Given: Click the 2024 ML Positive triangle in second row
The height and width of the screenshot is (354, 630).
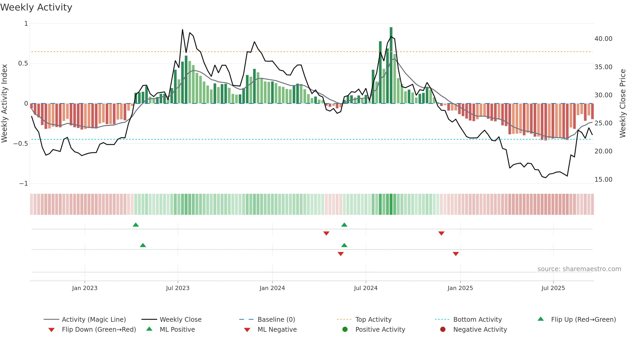Looking at the screenshot, I should coord(344,245).
